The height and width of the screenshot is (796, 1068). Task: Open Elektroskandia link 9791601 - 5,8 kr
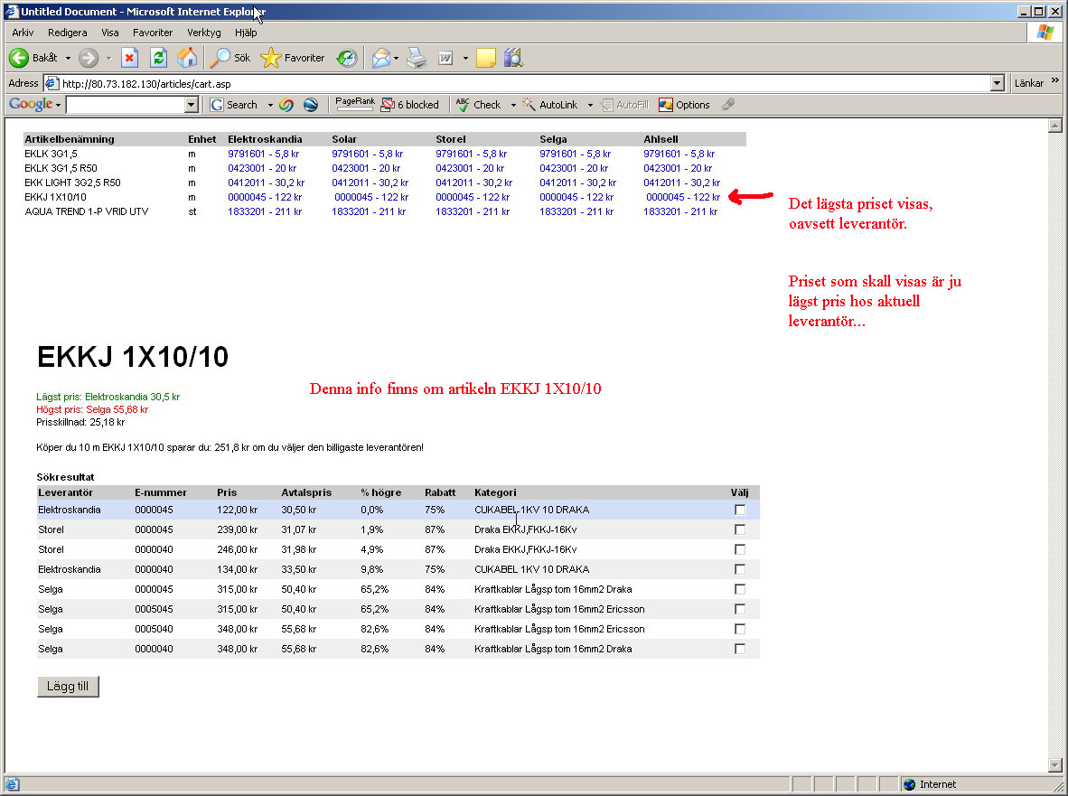(264, 154)
